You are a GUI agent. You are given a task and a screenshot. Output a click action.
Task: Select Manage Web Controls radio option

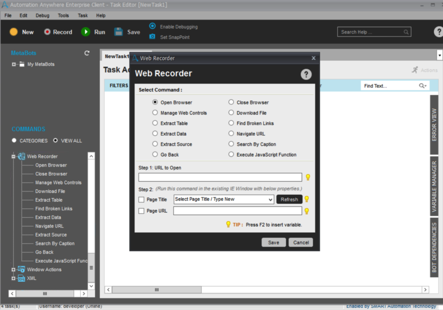155,113
